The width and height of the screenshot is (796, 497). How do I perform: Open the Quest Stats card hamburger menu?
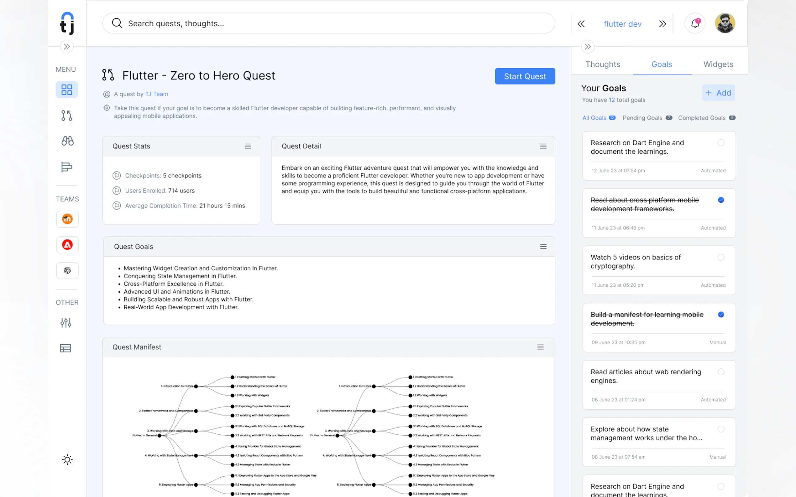248,146
